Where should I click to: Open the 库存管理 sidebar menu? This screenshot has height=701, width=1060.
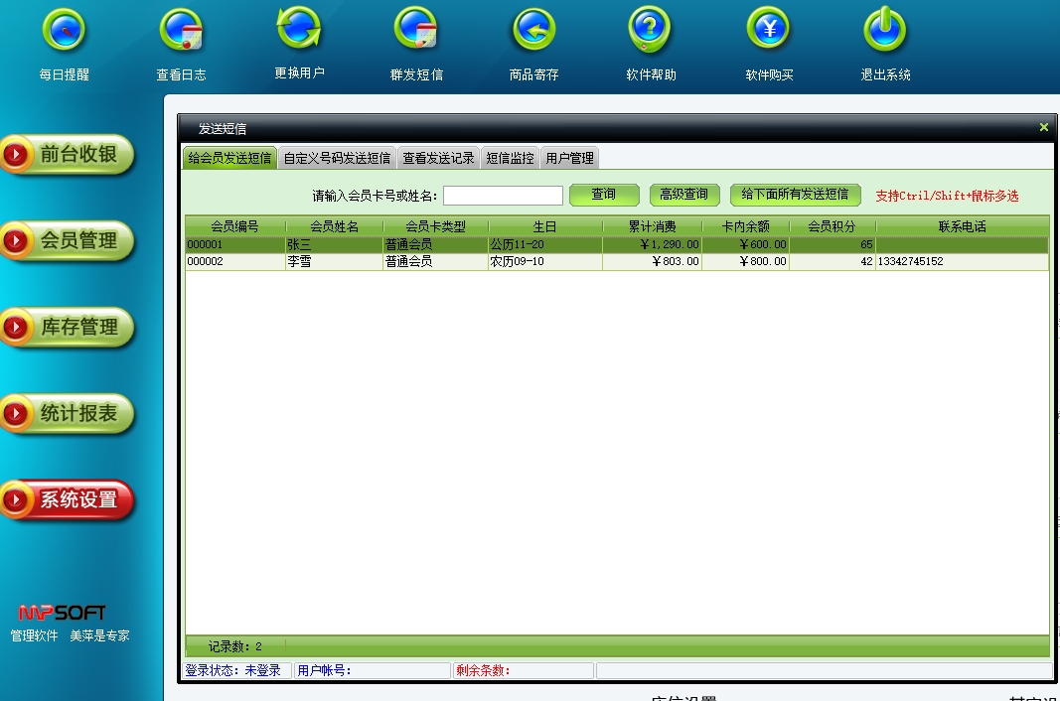coord(68,328)
